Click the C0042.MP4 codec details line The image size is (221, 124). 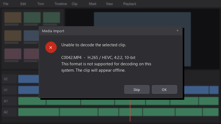click(98, 58)
